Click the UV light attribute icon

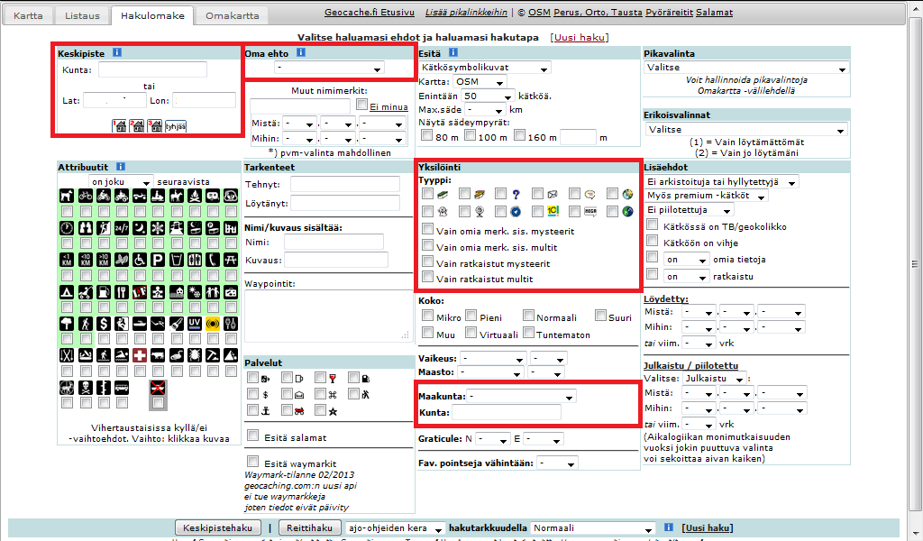tap(192, 324)
